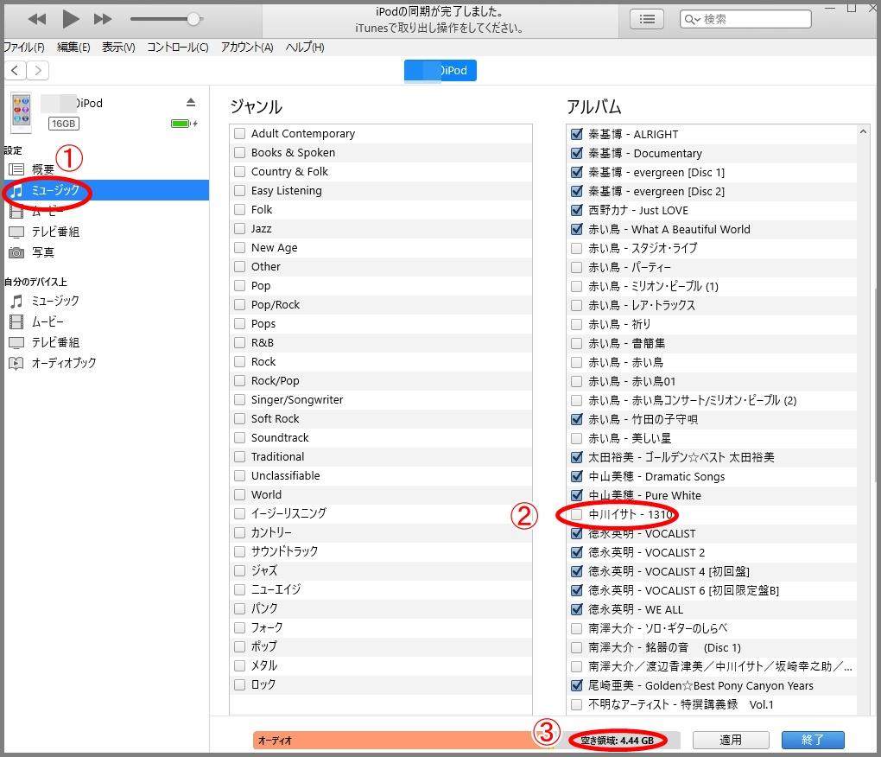Click the オーディオ storage capacity bar

coord(402,740)
